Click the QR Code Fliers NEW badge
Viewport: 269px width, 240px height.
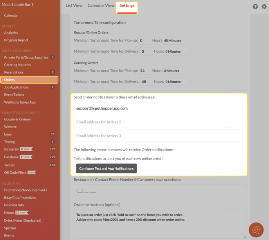(32, 172)
